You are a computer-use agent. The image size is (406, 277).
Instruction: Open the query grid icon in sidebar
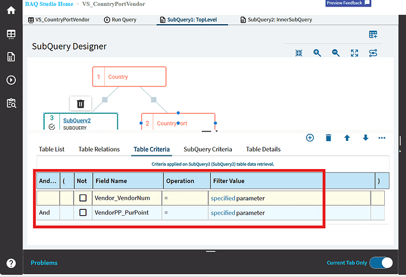pos(11,34)
